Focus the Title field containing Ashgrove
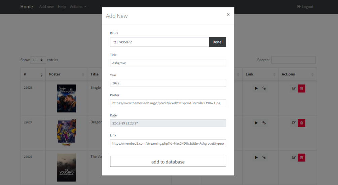 pos(168,63)
